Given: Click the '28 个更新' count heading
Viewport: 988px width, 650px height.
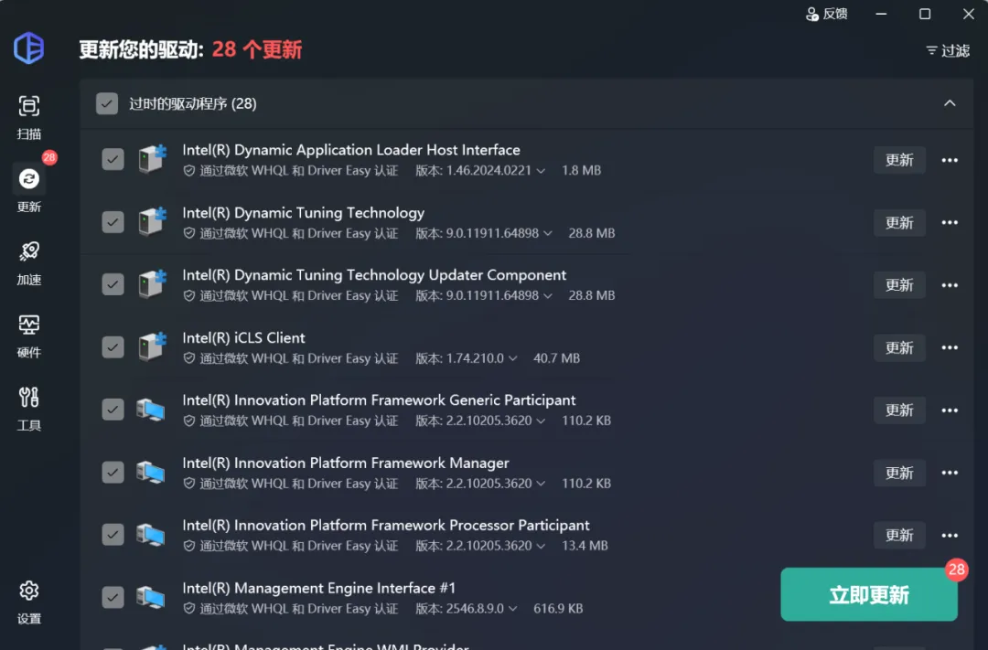Looking at the screenshot, I should (257, 49).
